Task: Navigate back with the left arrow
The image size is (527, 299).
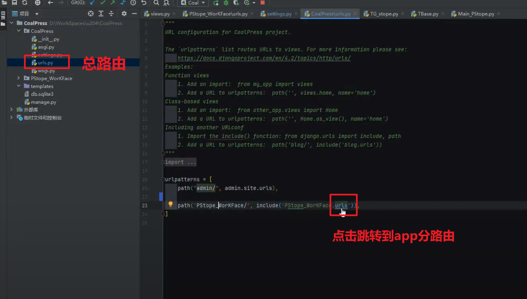Action: click(x=50, y=2)
